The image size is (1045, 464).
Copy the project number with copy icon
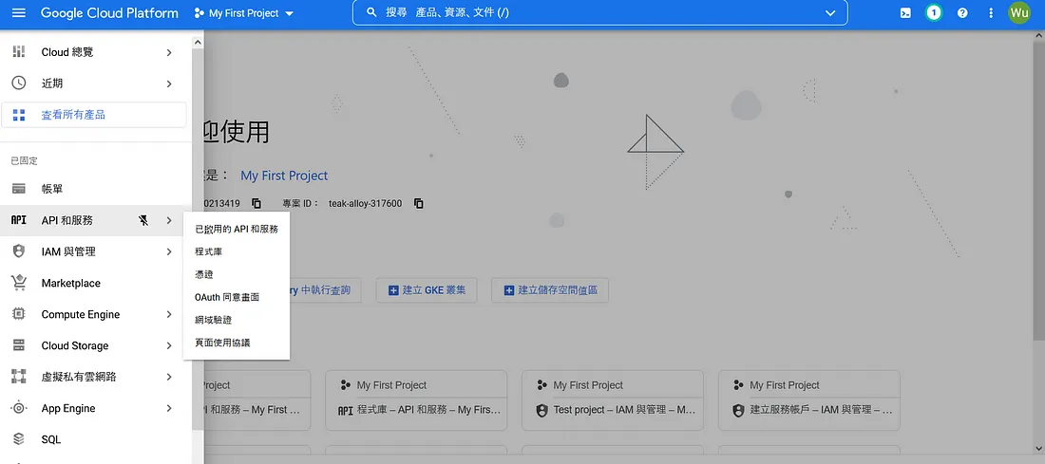point(256,203)
